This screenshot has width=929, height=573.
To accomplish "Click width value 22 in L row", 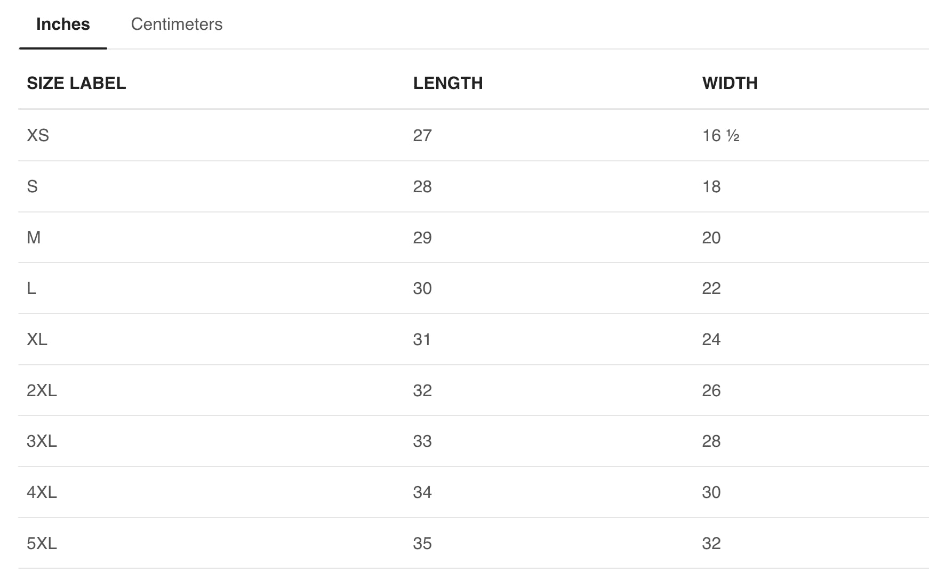I will (711, 288).
